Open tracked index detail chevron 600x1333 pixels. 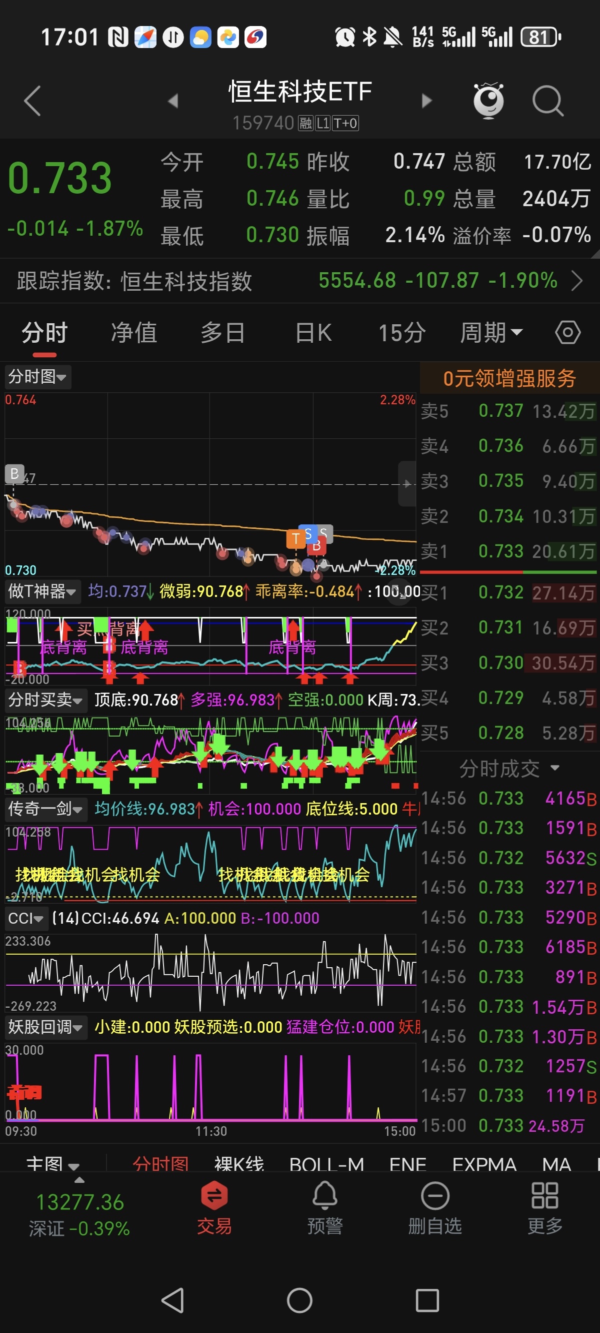pyautogui.click(x=577, y=281)
